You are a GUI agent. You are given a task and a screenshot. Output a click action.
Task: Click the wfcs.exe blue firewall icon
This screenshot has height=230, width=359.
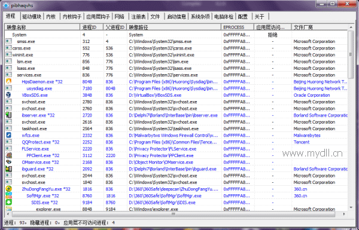click(8, 135)
